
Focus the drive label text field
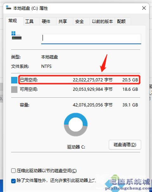(x=91, y=39)
